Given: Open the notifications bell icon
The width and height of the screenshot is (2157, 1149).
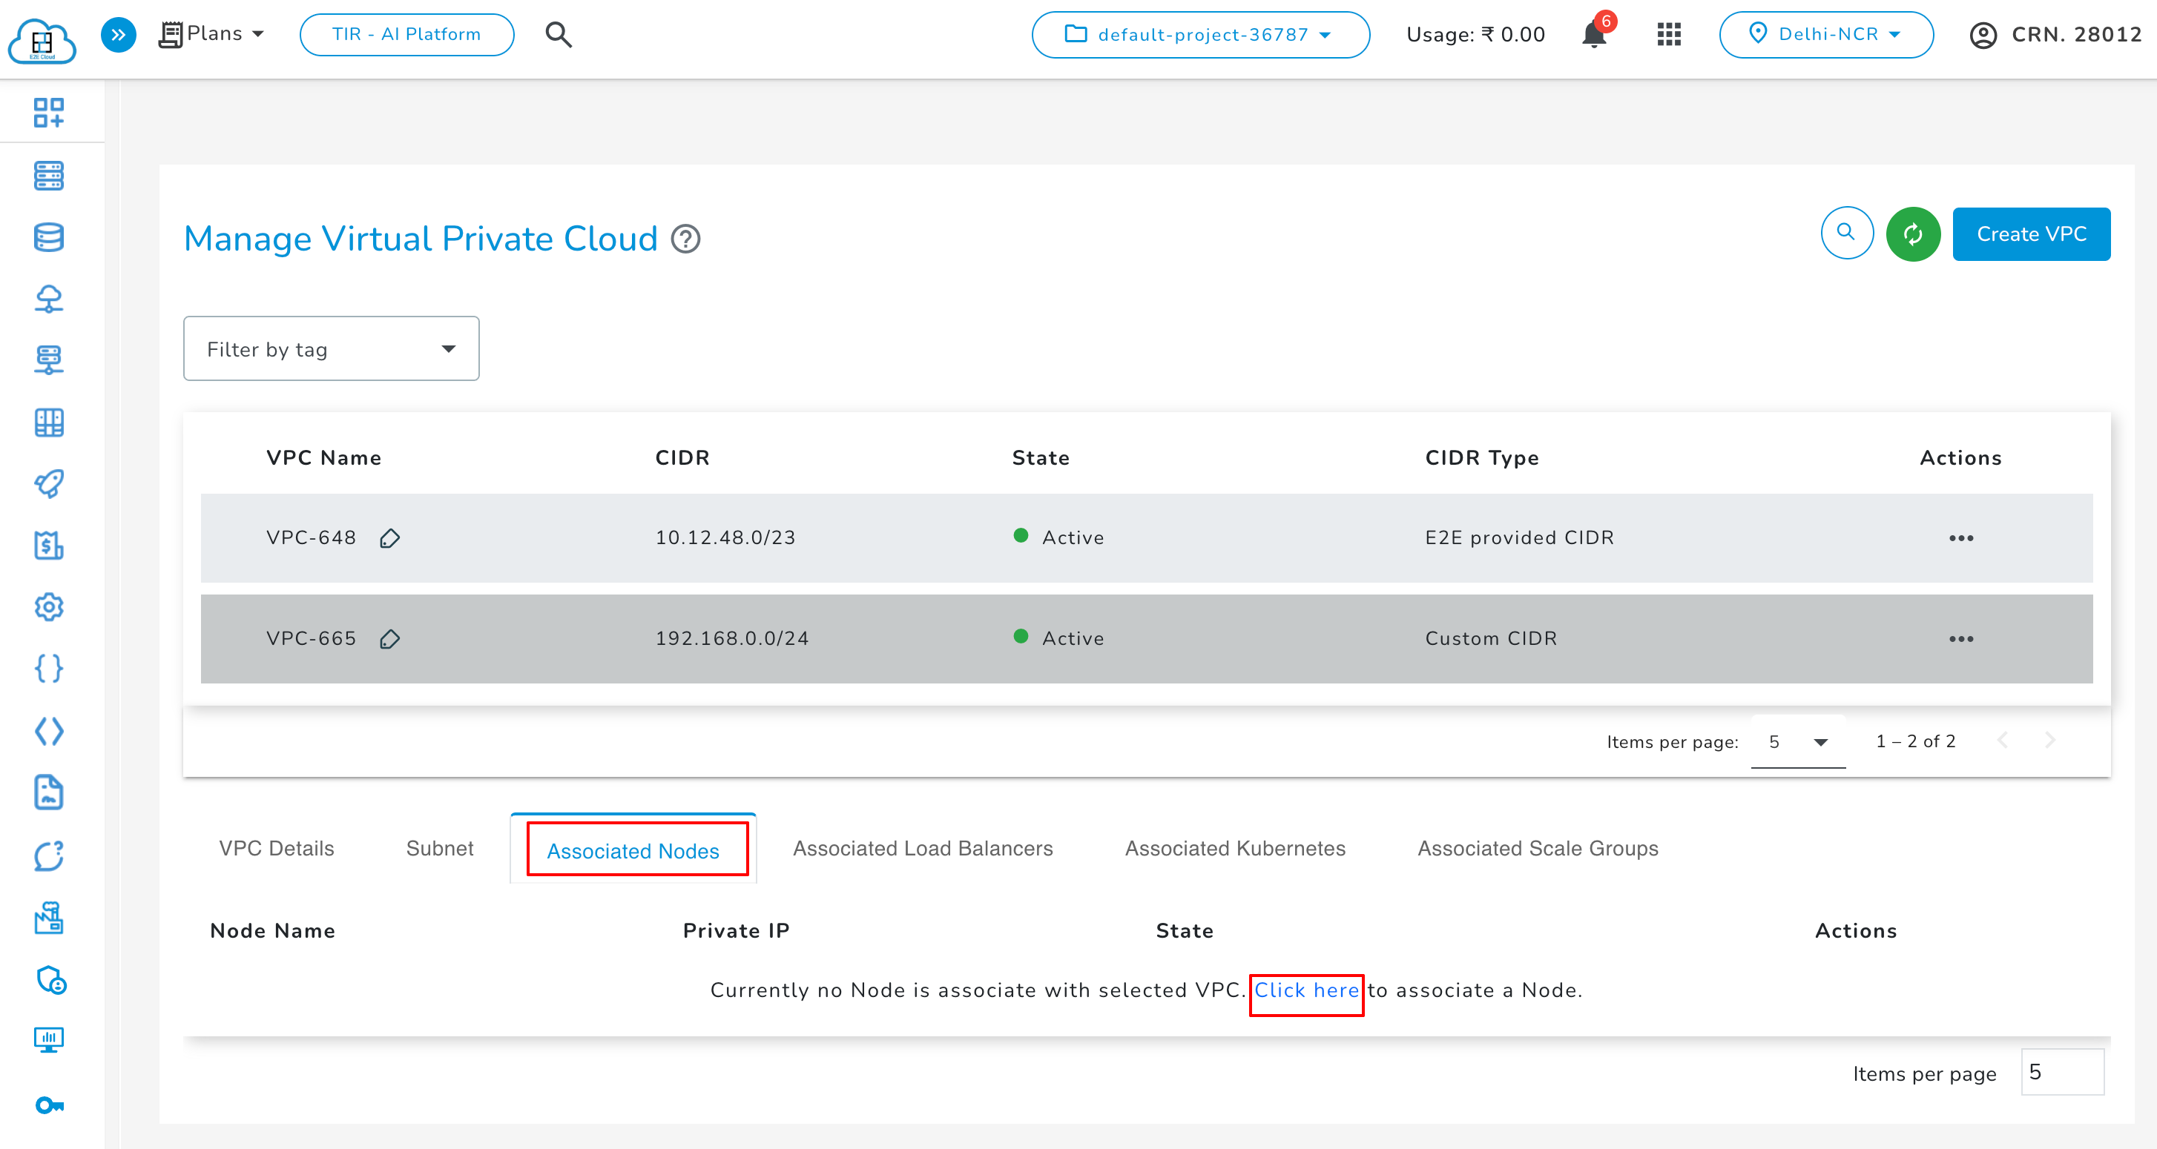Looking at the screenshot, I should point(1593,35).
